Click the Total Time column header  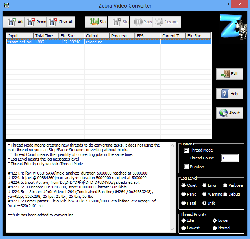tap(46, 36)
